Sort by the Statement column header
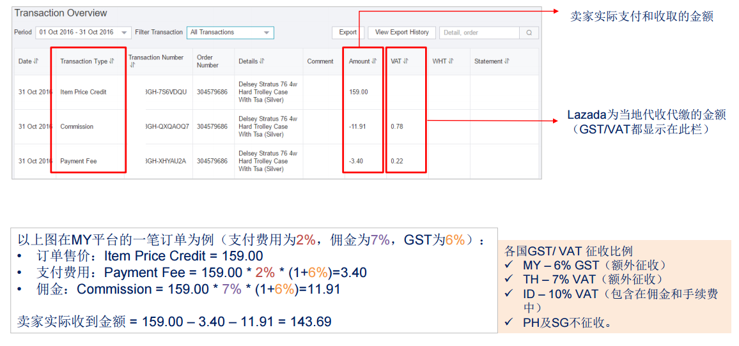739x346 pixels. (x=492, y=61)
